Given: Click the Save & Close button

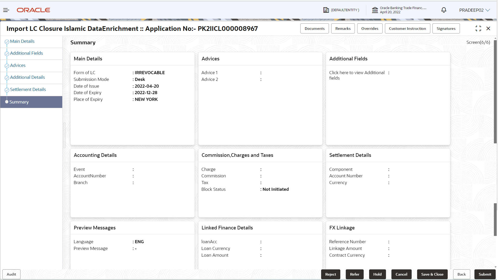Looking at the screenshot, I should click(x=432, y=274).
